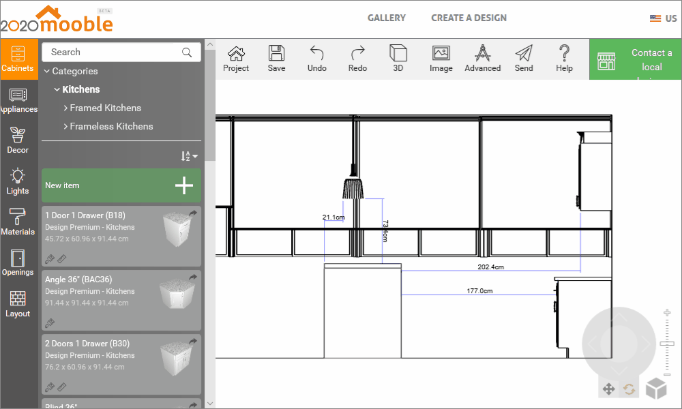Viewport: 682px width, 409px height.
Task: Open CREATE A DESIGN page
Action: [x=469, y=18]
